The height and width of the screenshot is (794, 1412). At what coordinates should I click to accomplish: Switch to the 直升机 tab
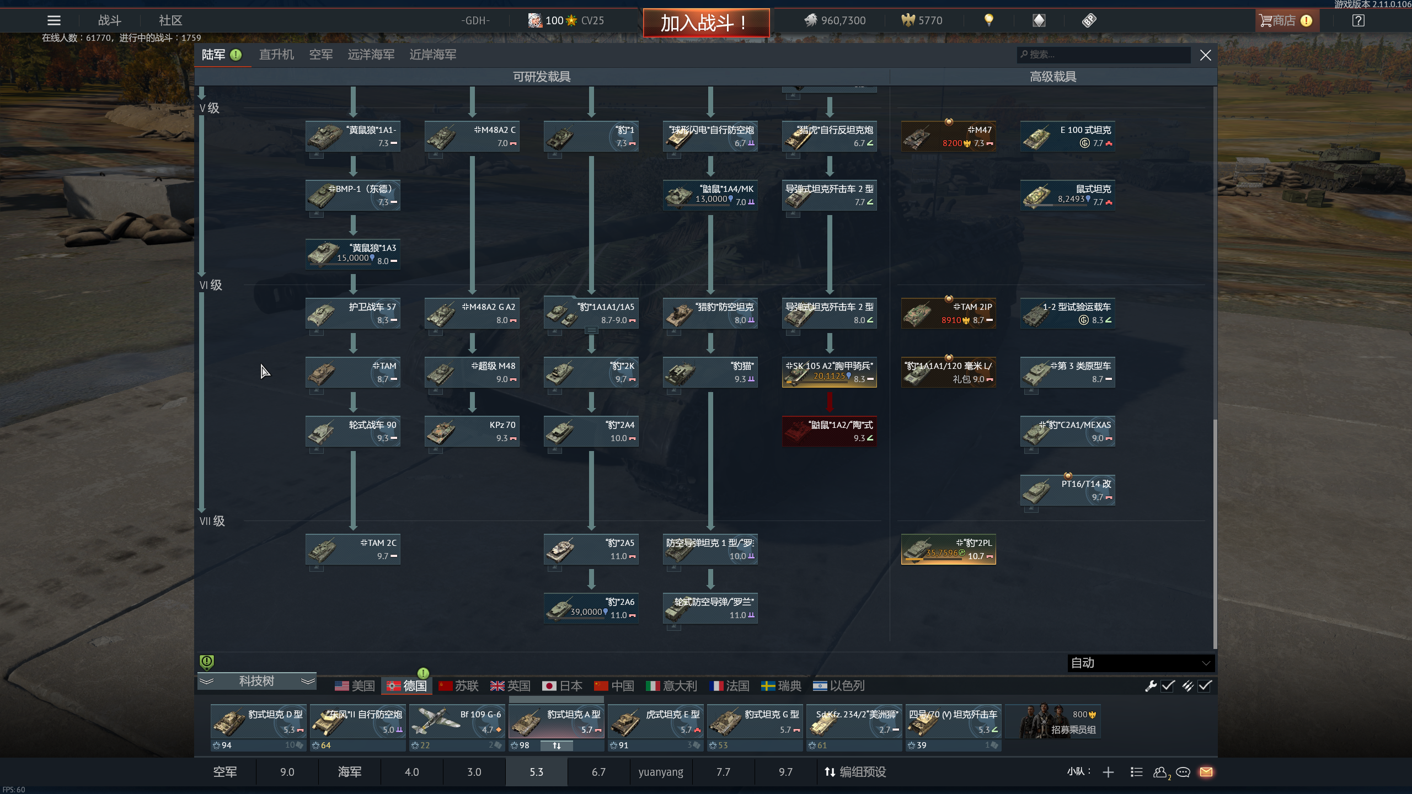(276, 55)
